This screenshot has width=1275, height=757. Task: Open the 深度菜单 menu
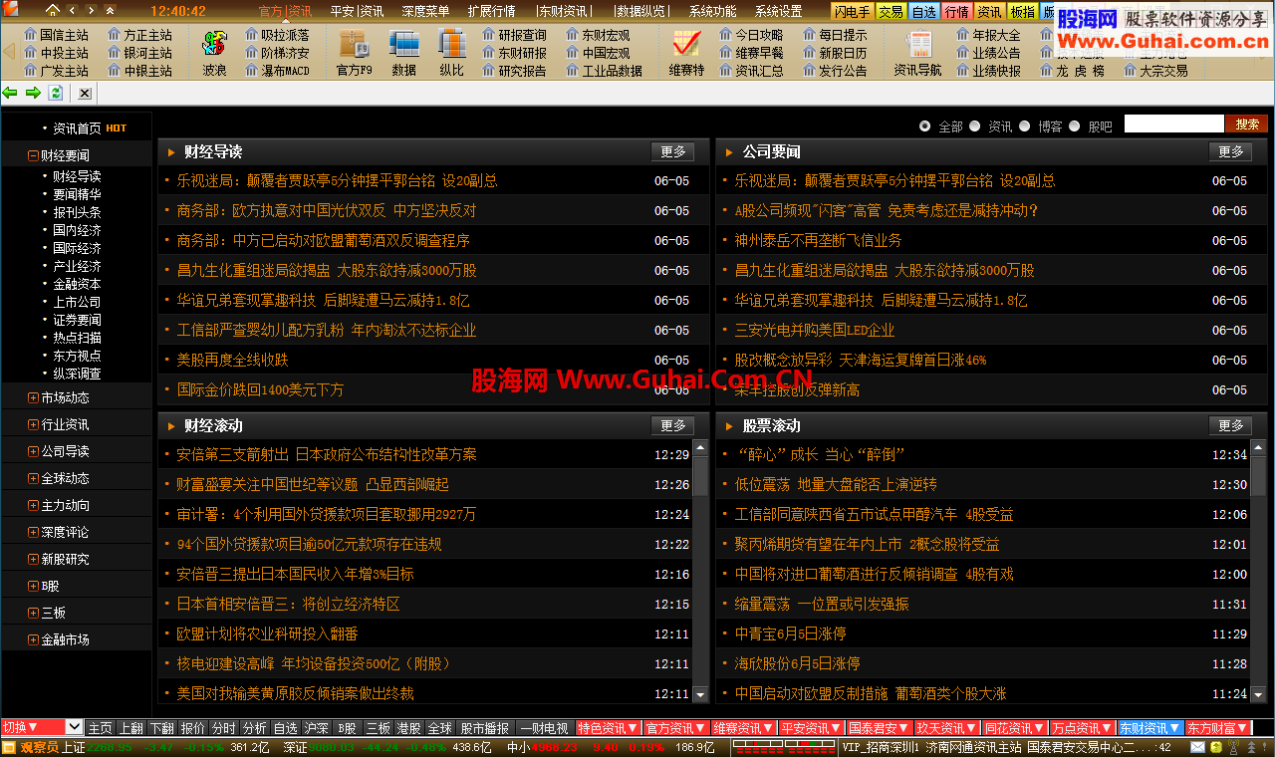(425, 12)
